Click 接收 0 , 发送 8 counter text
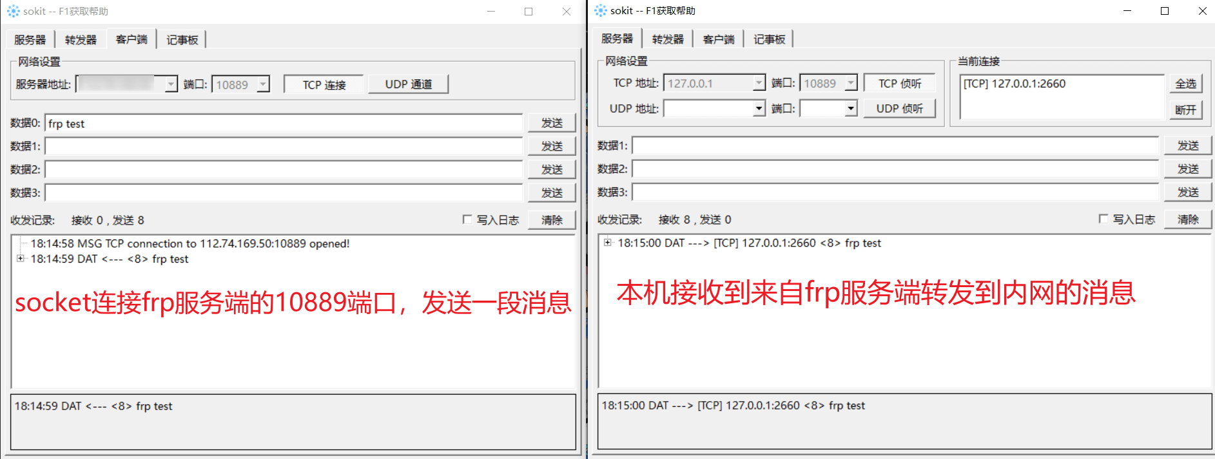This screenshot has width=1215, height=459. pos(108,220)
